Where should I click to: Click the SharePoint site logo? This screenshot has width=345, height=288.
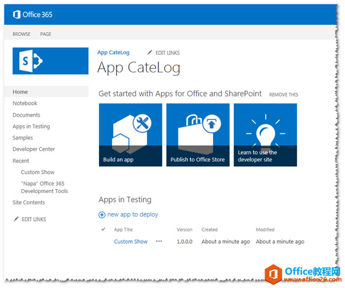[x=50, y=61]
